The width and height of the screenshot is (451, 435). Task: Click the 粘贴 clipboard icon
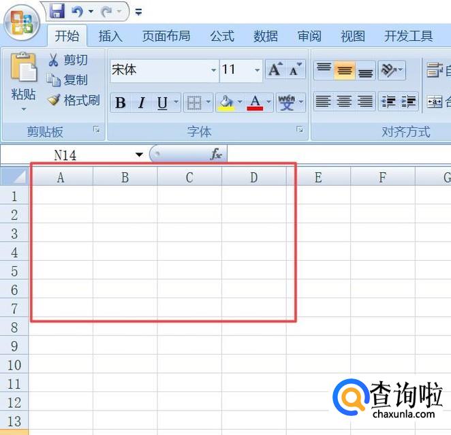point(24,67)
